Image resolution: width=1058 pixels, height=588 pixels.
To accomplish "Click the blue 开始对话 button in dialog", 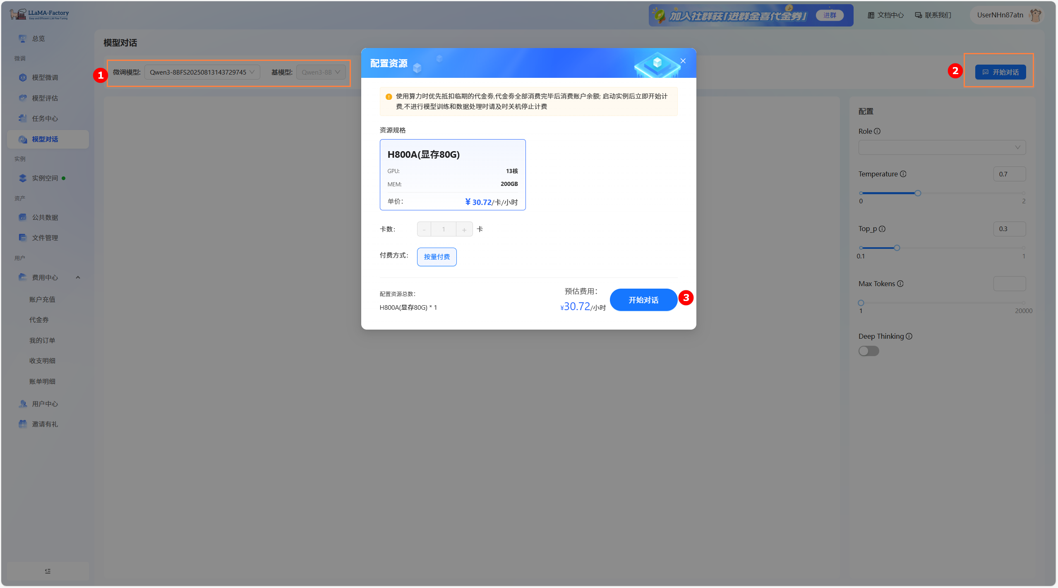I will (x=643, y=300).
